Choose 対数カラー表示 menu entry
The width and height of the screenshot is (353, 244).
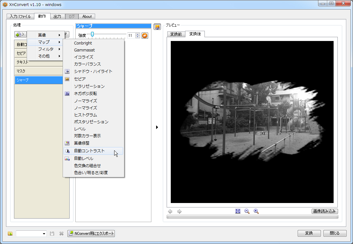pyautogui.click(x=93, y=136)
